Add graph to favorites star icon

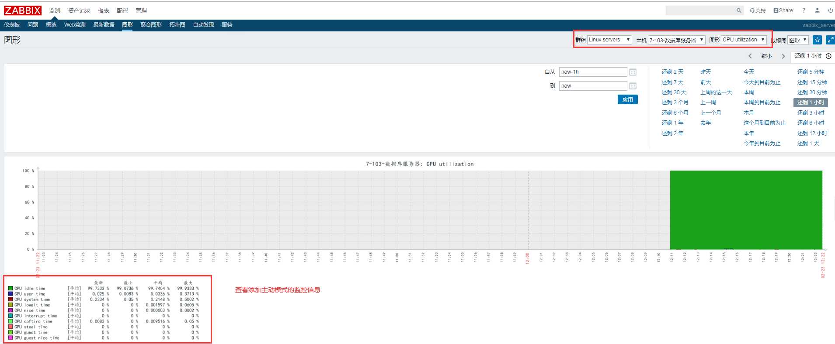tap(817, 40)
